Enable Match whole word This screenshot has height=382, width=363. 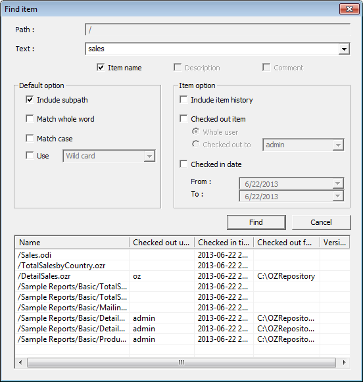[30, 119]
